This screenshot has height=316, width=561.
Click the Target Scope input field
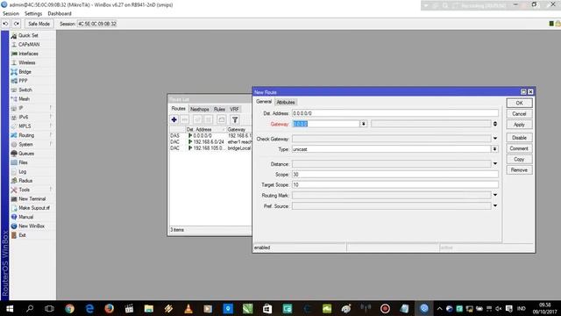coord(395,184)
